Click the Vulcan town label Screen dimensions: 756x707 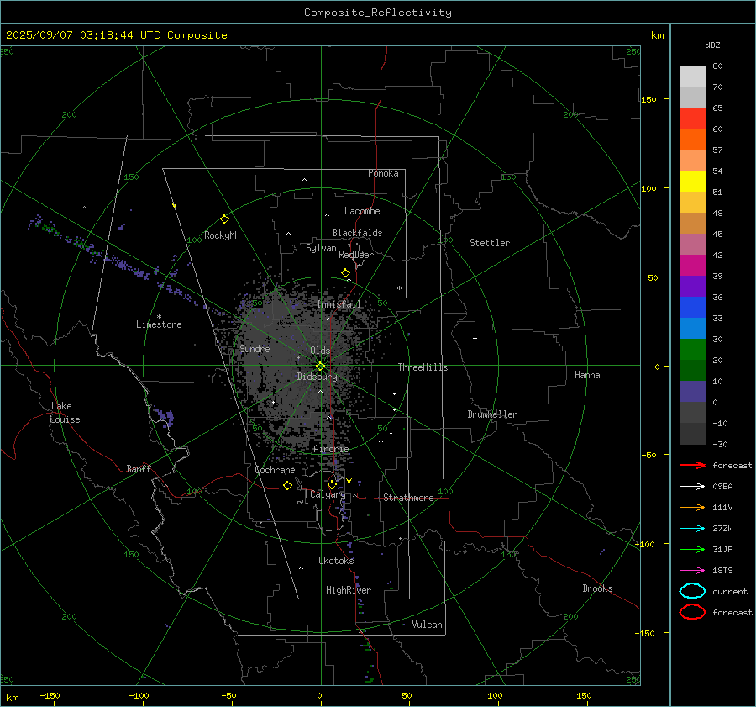tap(427, 625)
